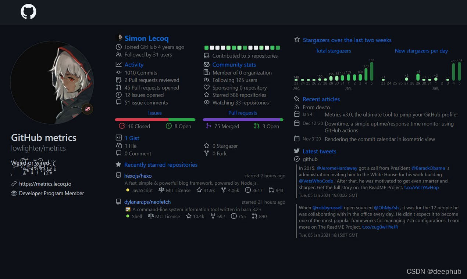Viewport: 467px width, 279px height.
Task: Click the 'Metrics v3.0, the ultimate tool' article title
Action: click(391, 115)
